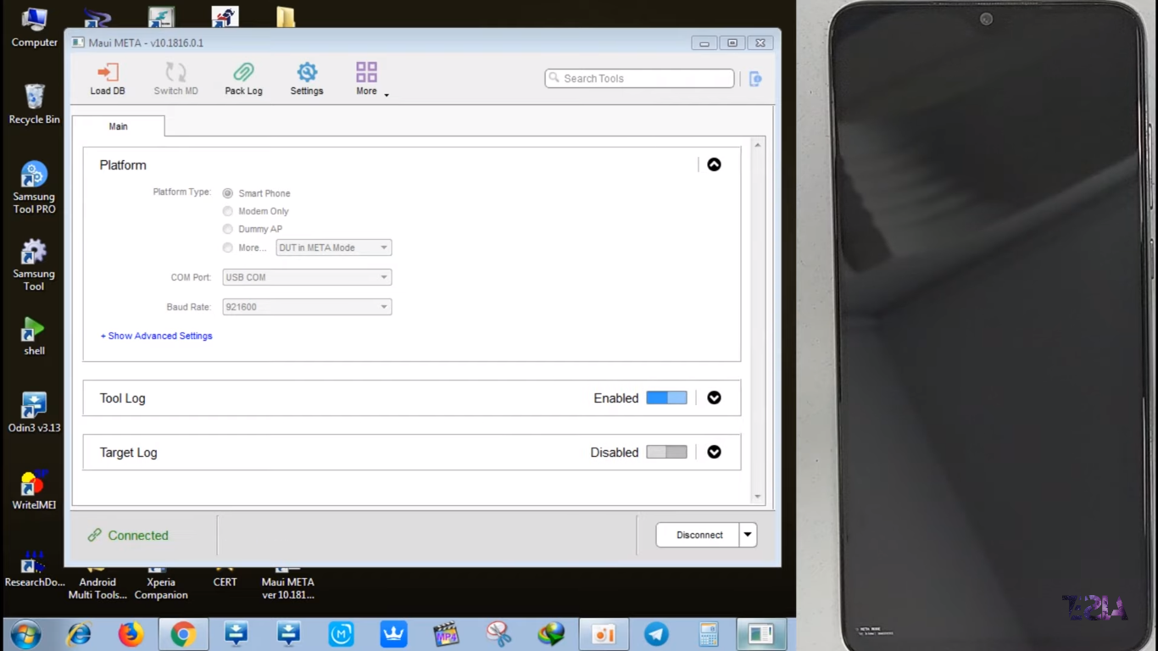The width and height of the screenshot is (1158, 651).
Task: Select the Maui META desktop shortcut
Action: pyautogui.click(x=287, y=582)
